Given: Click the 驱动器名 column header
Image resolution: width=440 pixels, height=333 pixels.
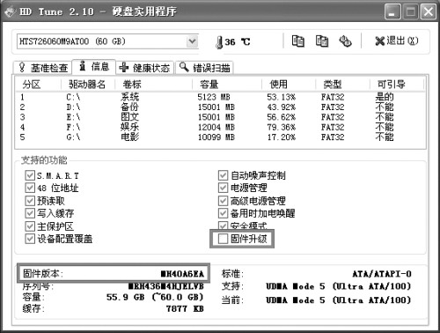Looking at the screenshot, I should click(88, 85).
